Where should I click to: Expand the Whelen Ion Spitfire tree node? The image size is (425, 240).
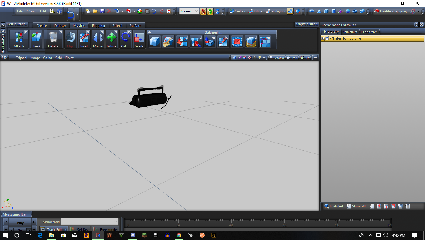[323, 38]
